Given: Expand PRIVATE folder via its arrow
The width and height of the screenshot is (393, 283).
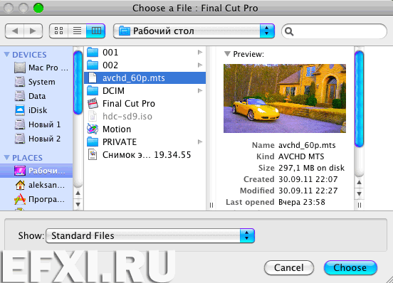Looking at the screenshot, I should [x=200, y=142].
